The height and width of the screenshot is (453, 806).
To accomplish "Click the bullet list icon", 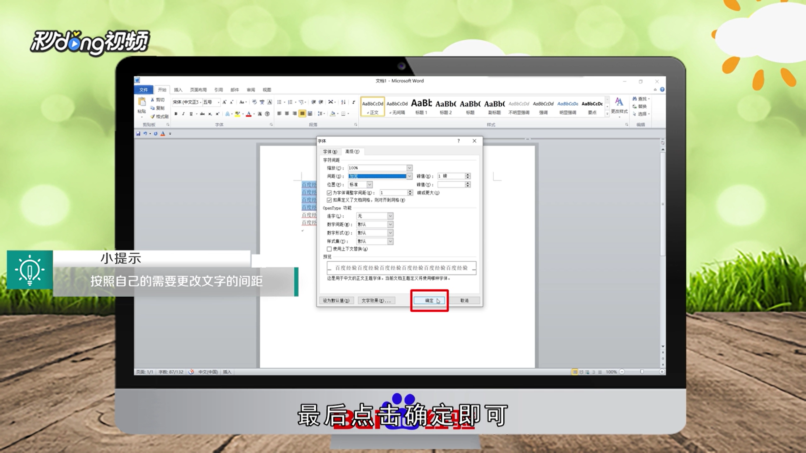I will [280, 102].
